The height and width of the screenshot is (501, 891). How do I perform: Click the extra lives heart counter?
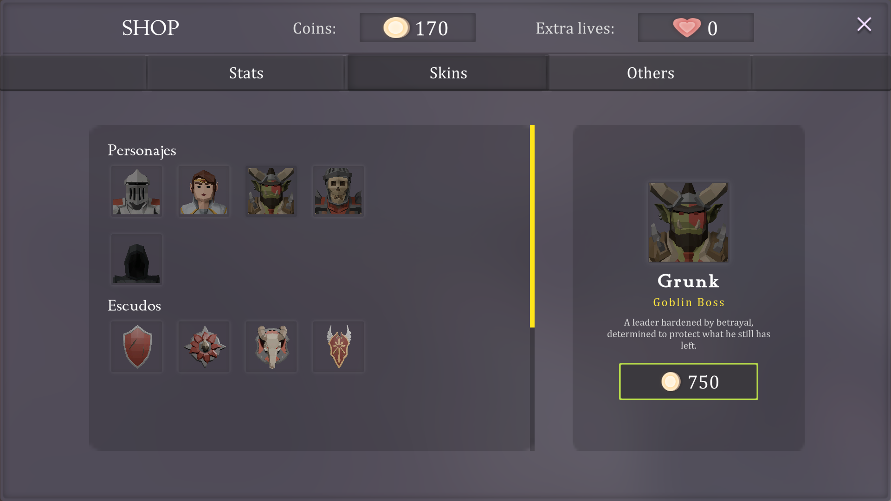(696, 28)
